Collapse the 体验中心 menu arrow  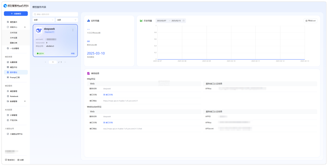point(25,27)
